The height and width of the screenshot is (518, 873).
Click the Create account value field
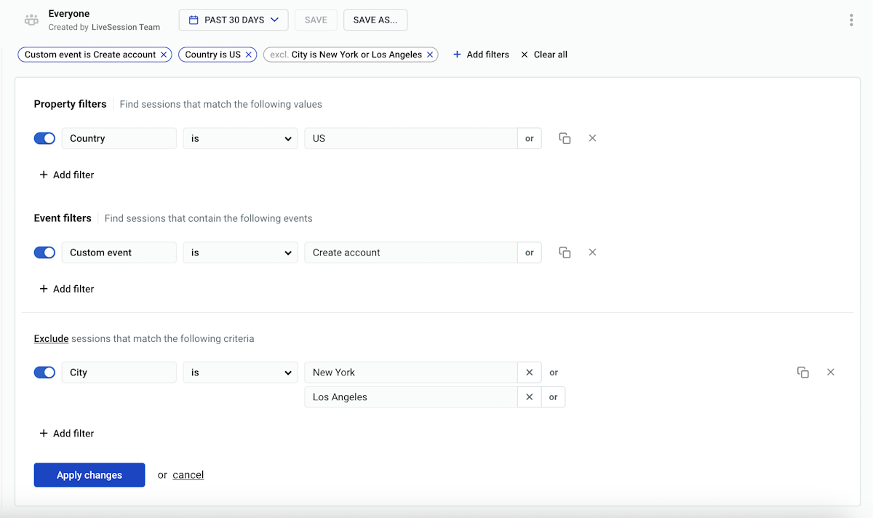pos(410,252)
